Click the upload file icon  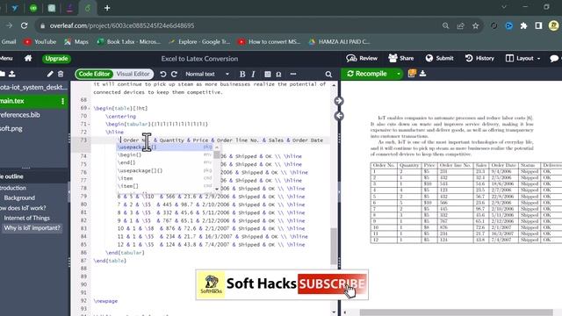12,74
